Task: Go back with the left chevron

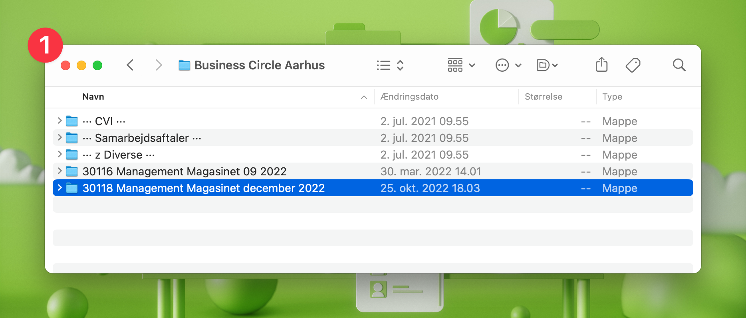Action: tap(130, 65)
